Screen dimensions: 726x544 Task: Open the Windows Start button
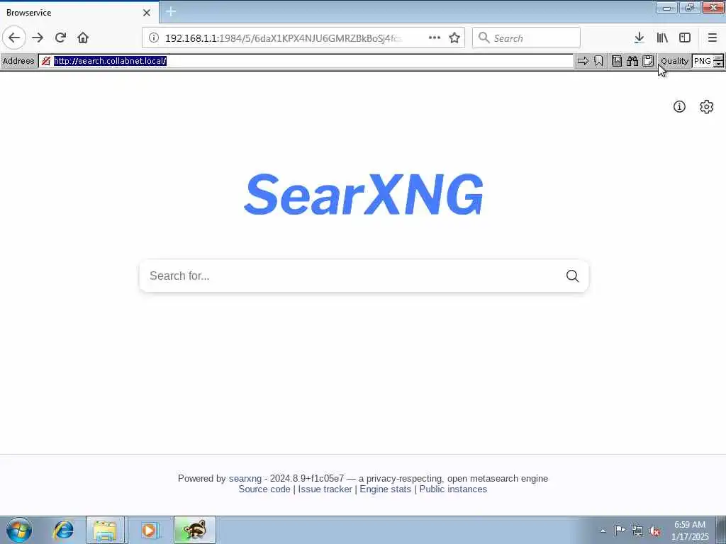pyautogui.click(x=19, y=530)
